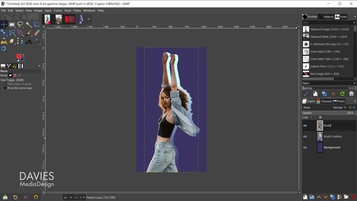Open the Undo History tab
The image size is (357, 201).
(15, 66)
